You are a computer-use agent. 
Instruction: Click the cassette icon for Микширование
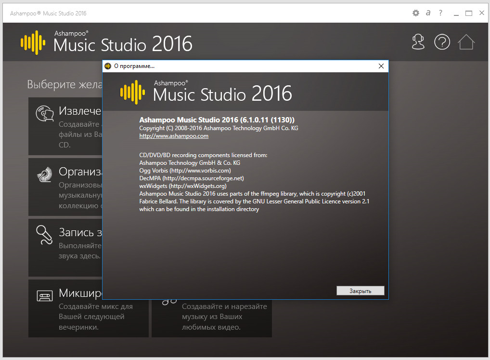45,295
